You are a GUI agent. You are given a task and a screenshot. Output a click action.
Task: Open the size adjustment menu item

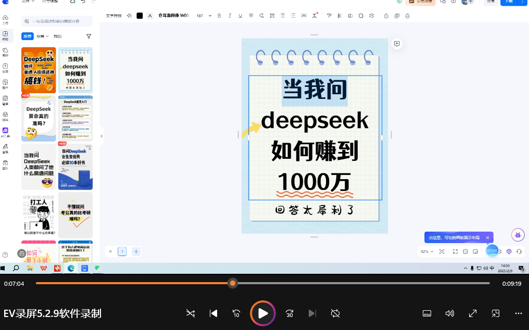[x=50, y=2]
